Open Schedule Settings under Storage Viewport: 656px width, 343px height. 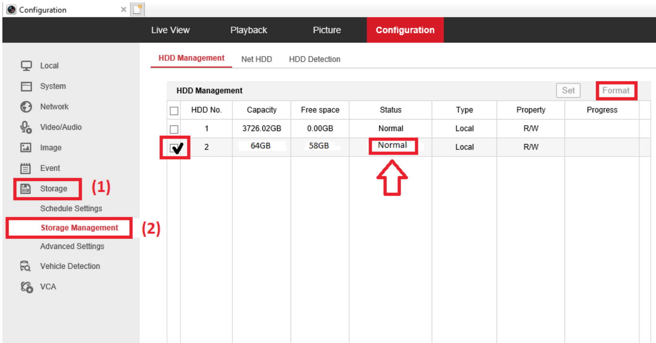(x=71, y=208)
